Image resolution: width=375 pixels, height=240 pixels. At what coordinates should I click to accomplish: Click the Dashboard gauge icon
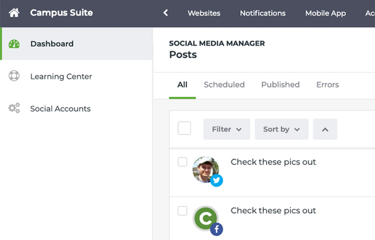[14, 44]
